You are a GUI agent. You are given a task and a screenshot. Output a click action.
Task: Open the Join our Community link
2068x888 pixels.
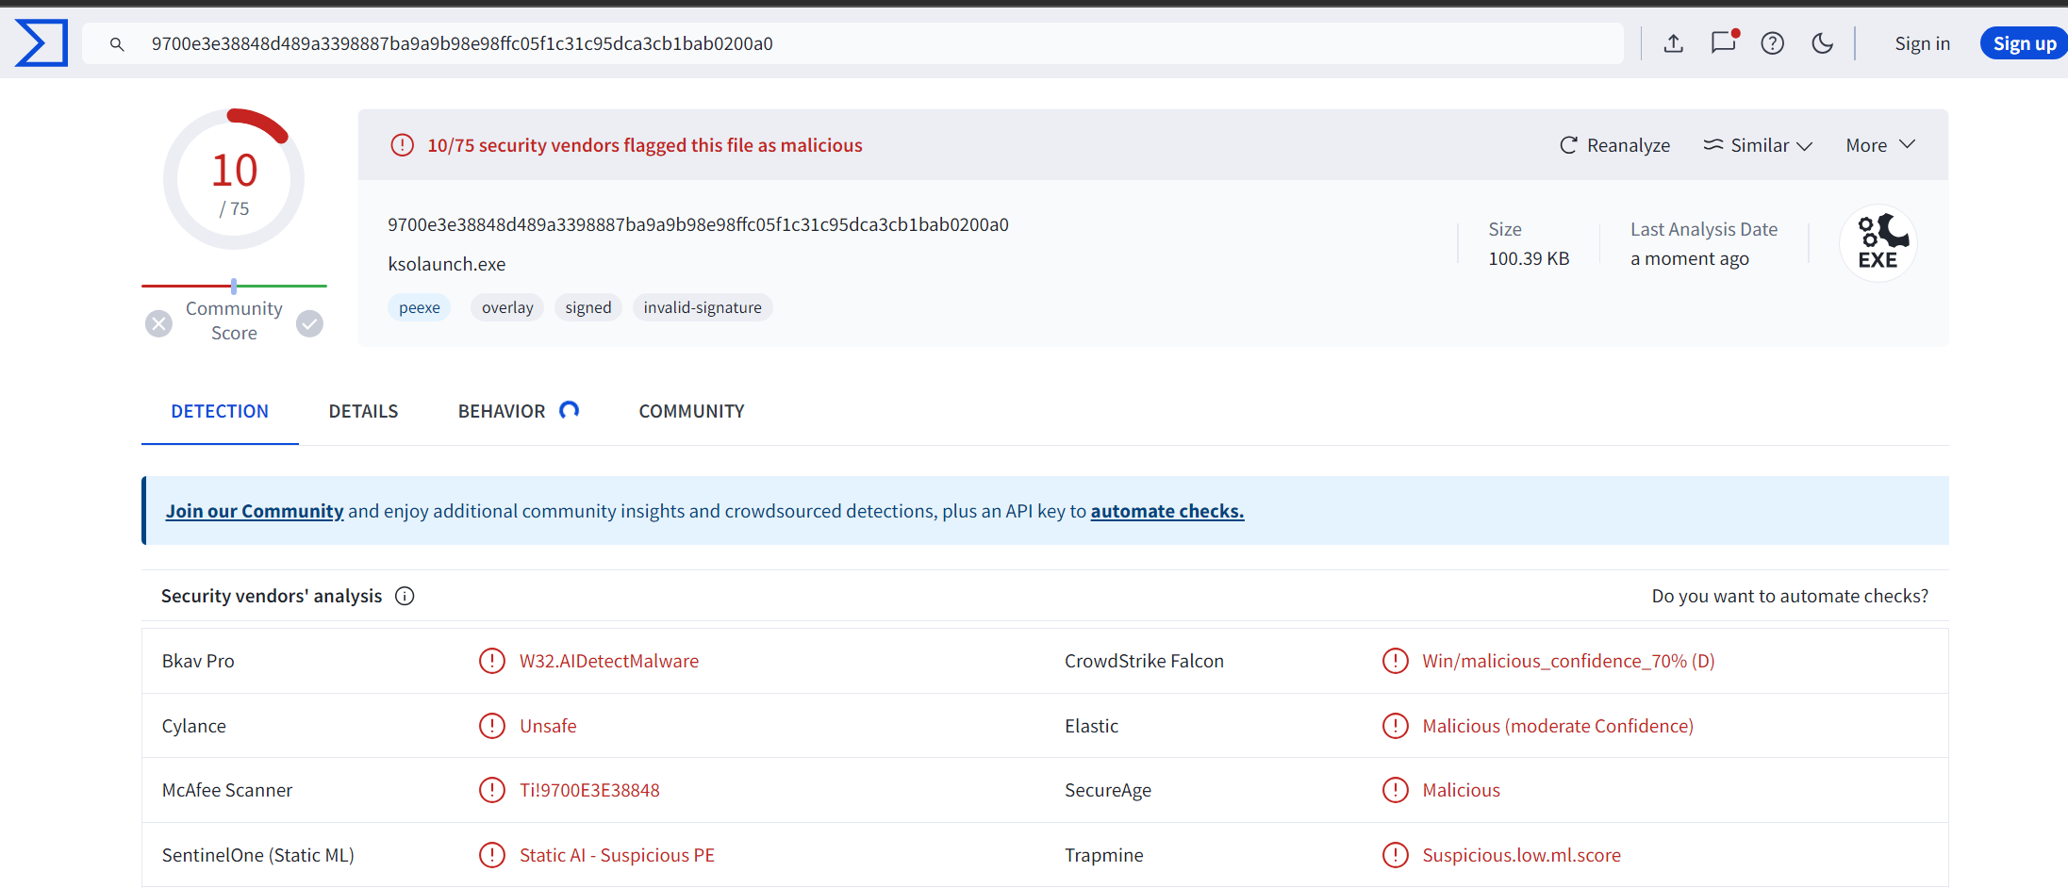click(x=255, y=511)
